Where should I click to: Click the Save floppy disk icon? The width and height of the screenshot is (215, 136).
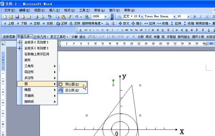coord(17,17)
